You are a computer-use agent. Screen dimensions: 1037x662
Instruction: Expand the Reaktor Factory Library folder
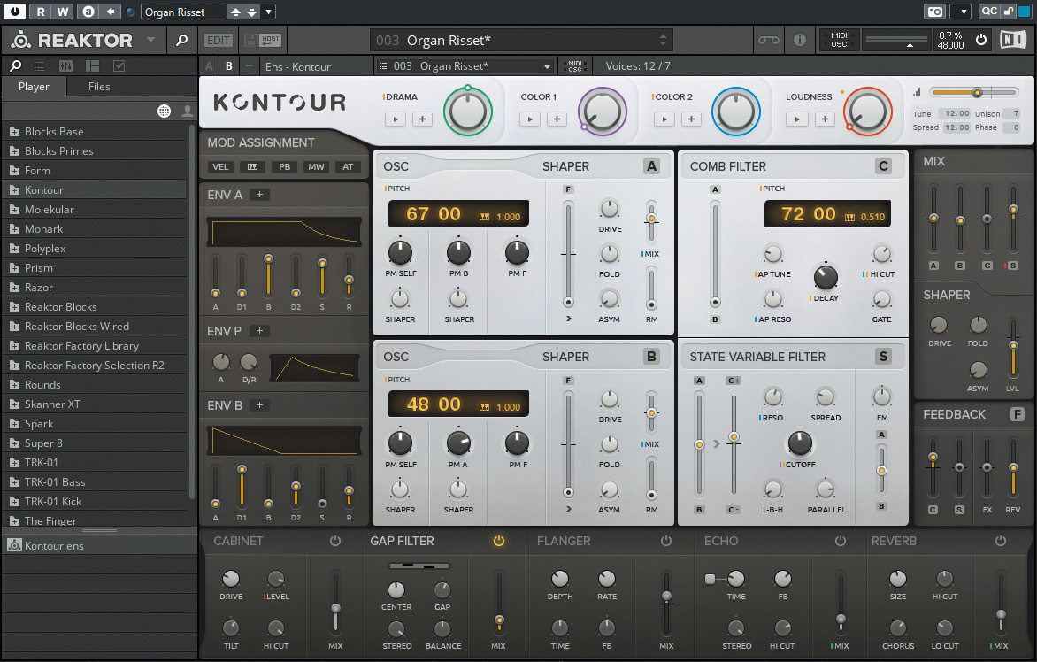pos(14,346)
